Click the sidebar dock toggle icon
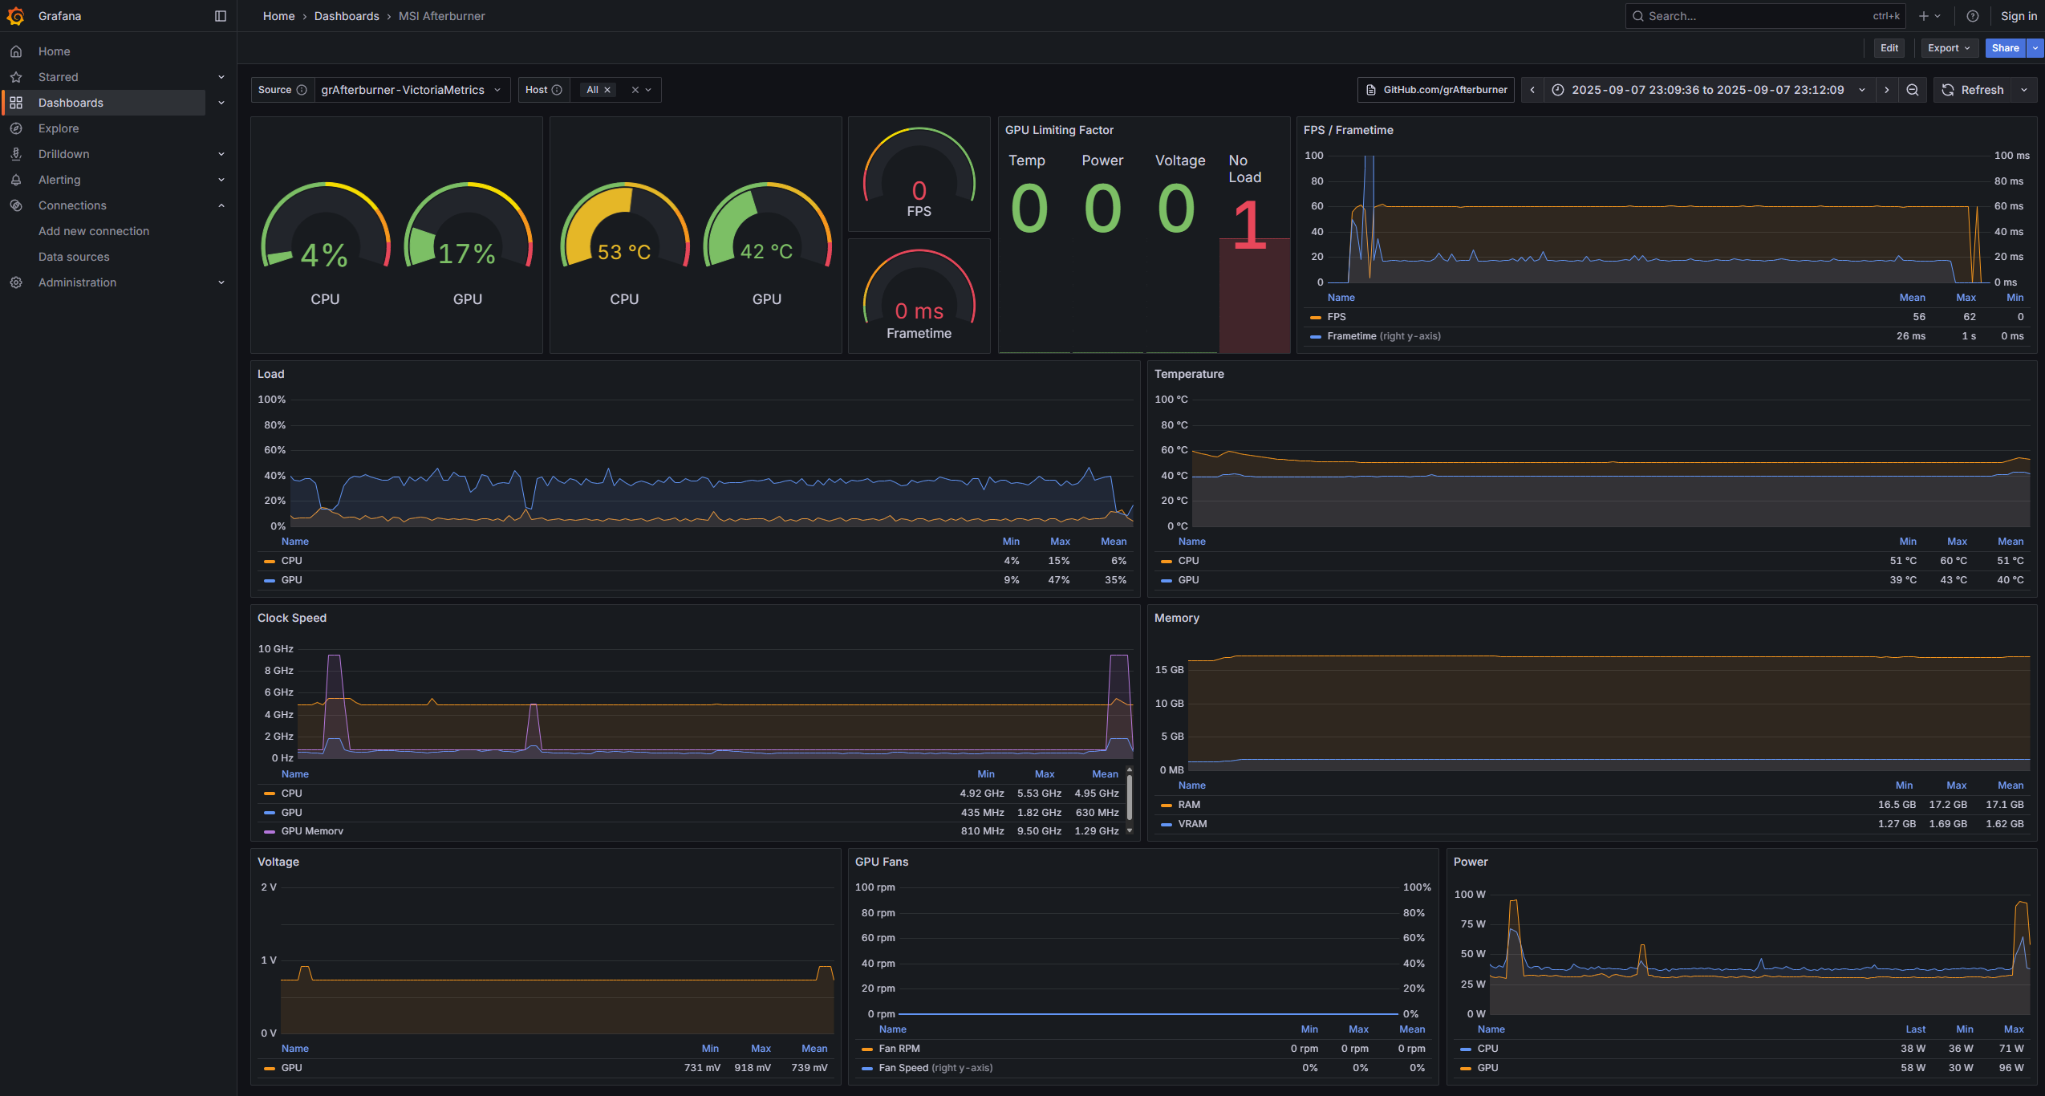 [x=221, y=16]
